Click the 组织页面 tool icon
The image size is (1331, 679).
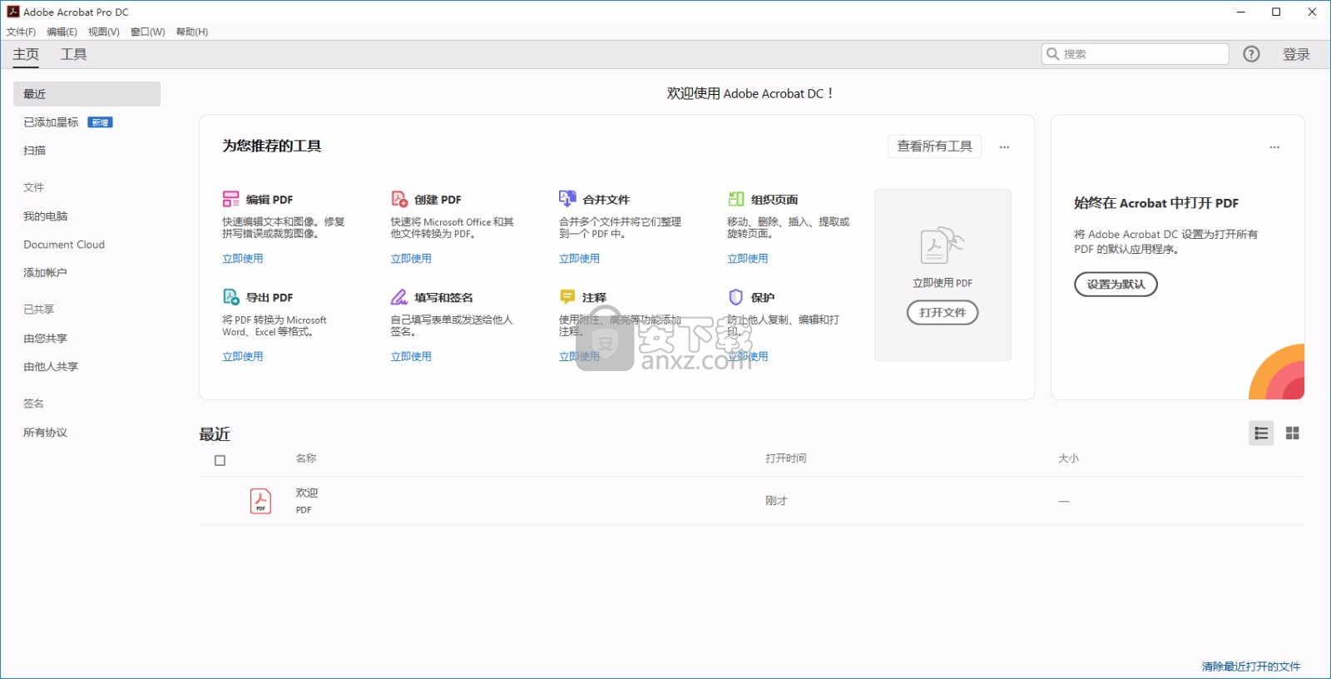736,199
